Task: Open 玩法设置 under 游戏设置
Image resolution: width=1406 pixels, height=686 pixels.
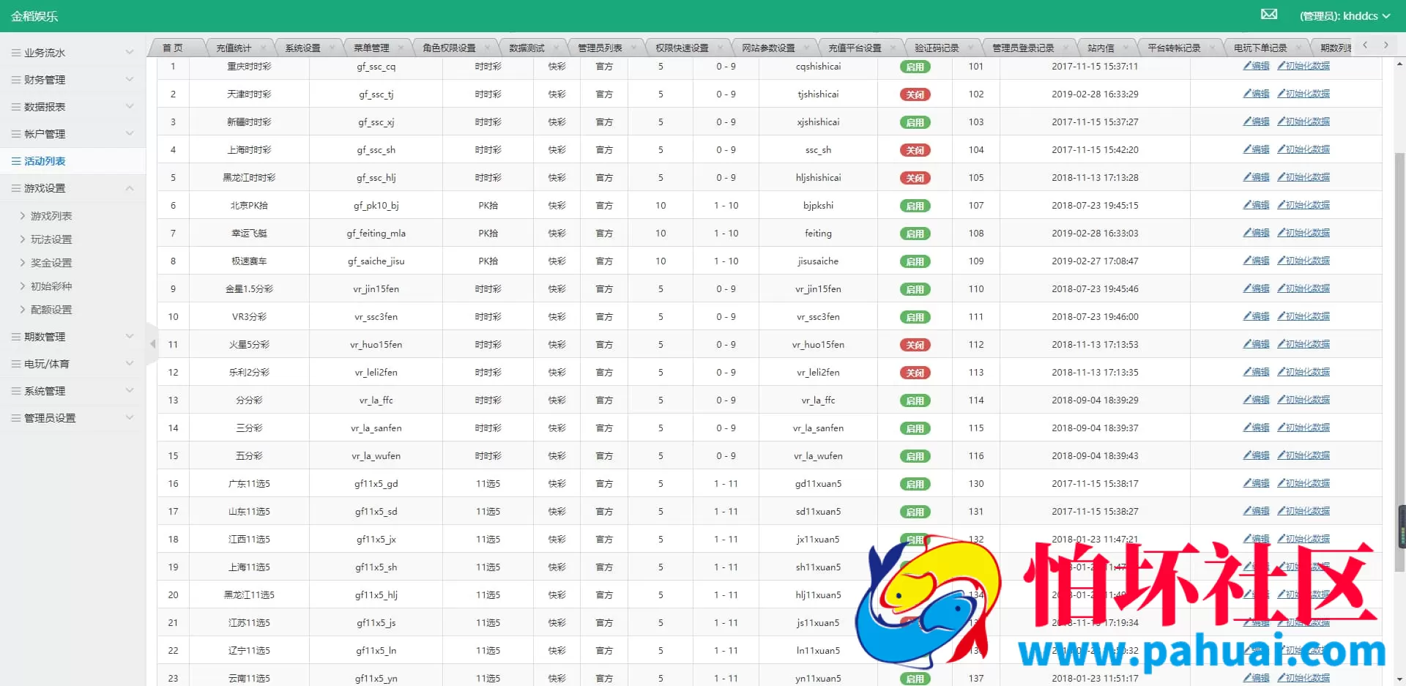Action: coord(51,239)
